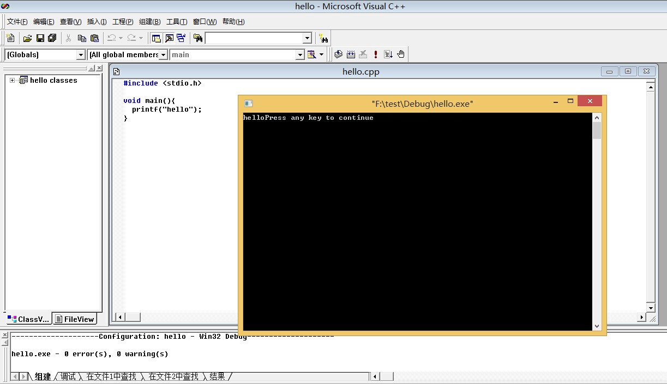The width and height of the screenshot is (667, 384).
Task: Open the Redo history dropdown arrow
Action: (x=141, y=38)
